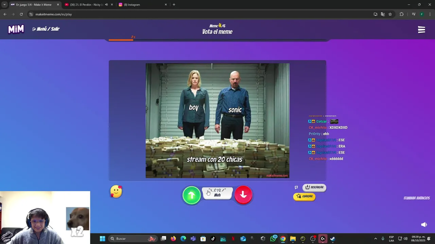Bookmark this page with the star

[x=390, y=14]
